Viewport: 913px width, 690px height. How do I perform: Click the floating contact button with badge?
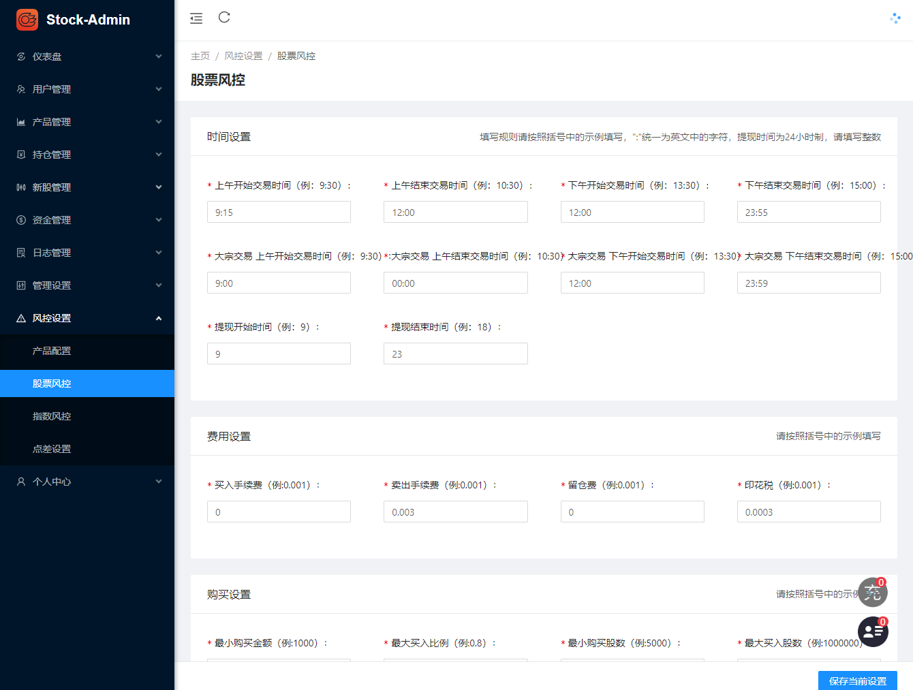point(873,631)
